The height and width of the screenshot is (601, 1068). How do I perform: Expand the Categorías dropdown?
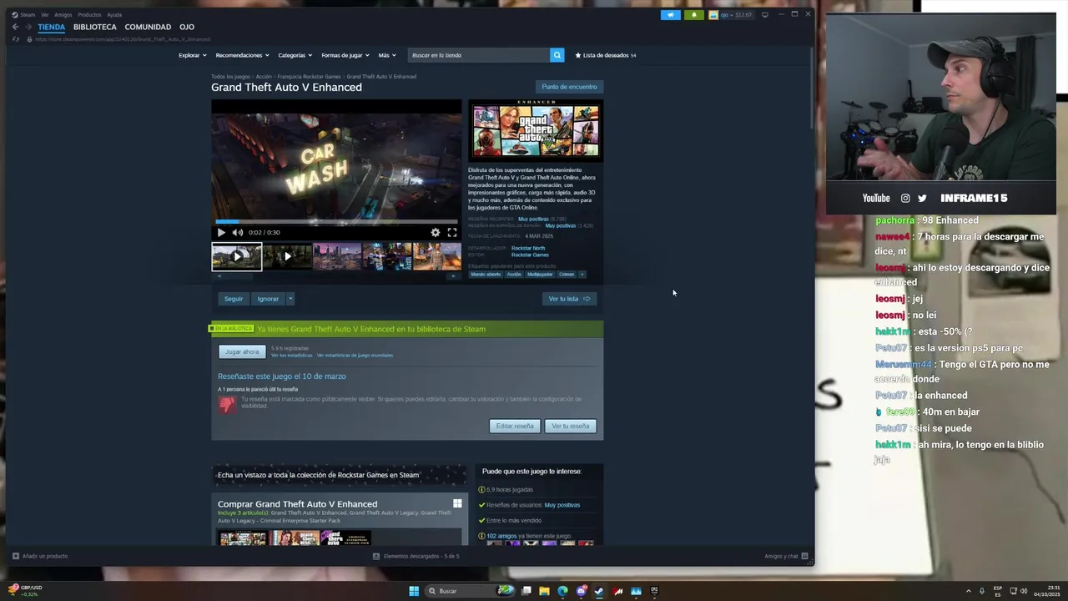[x=295, y=55]
